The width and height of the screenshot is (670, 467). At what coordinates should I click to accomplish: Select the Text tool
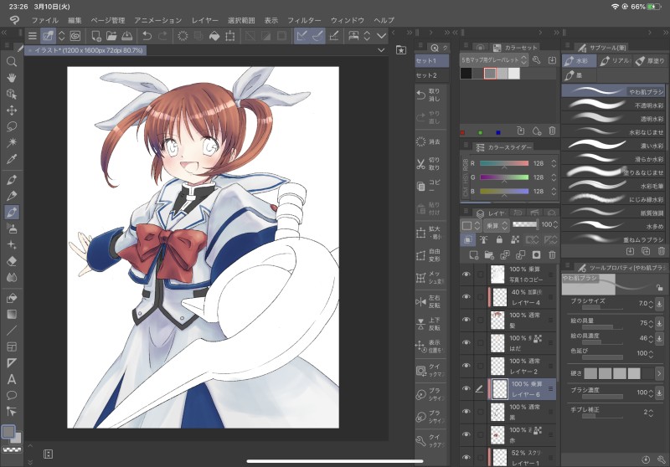pos(12,379)
